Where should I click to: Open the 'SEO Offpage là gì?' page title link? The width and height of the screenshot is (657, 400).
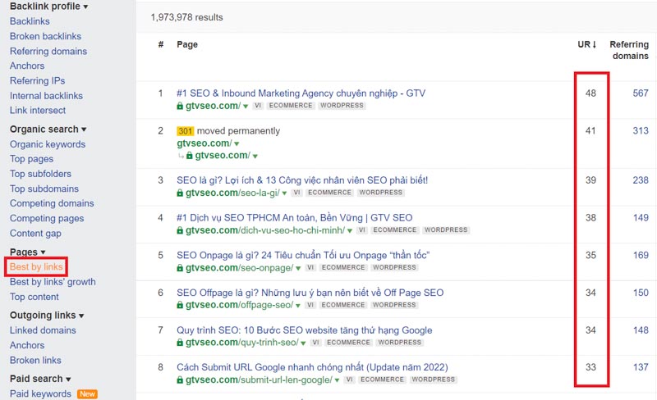(310, 293)
